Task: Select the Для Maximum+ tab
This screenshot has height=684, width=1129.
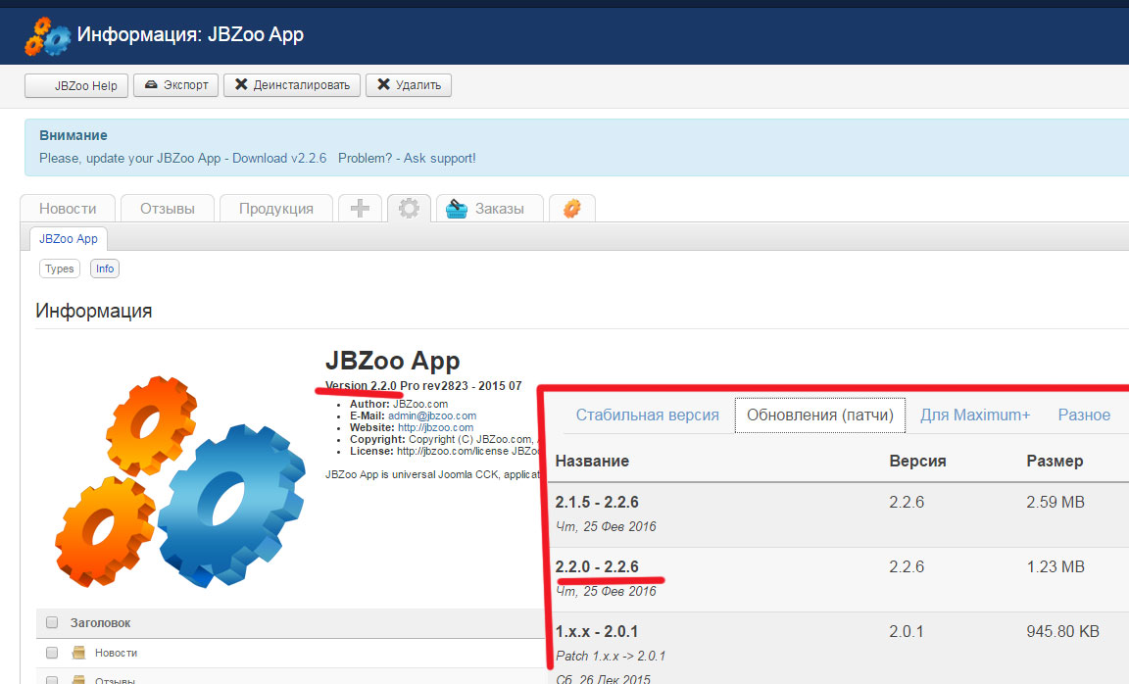Action: pyautogui.click(x=974, y=415)
